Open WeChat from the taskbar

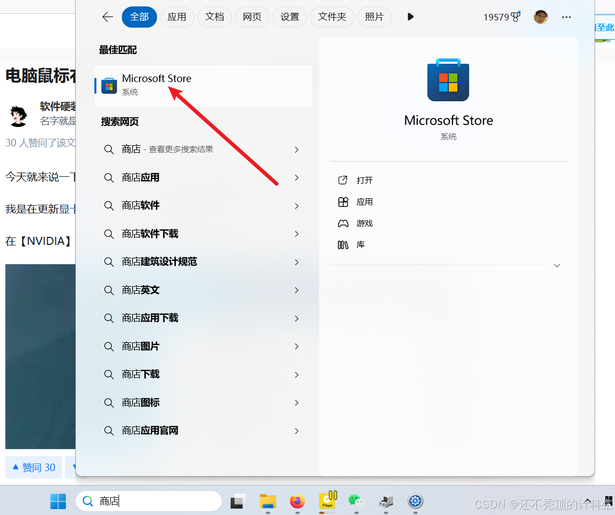356,501
